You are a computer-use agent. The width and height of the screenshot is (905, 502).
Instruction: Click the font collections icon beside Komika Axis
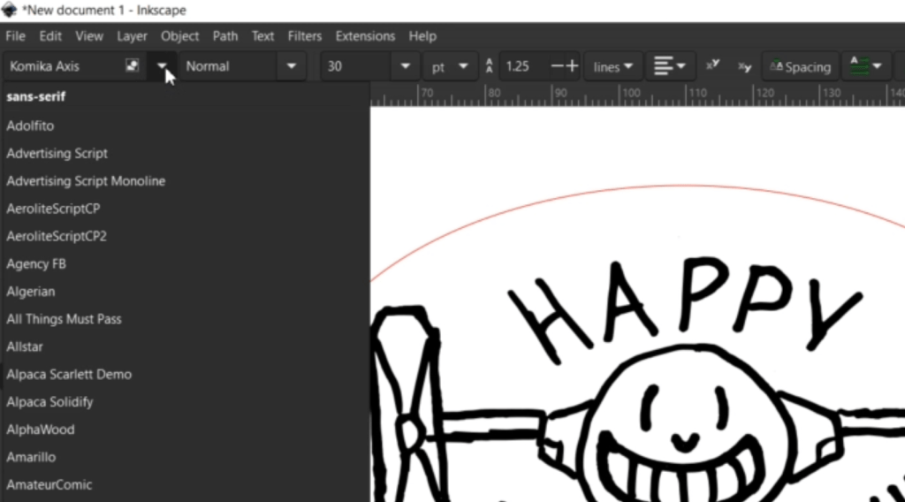(x=132, y=66)
